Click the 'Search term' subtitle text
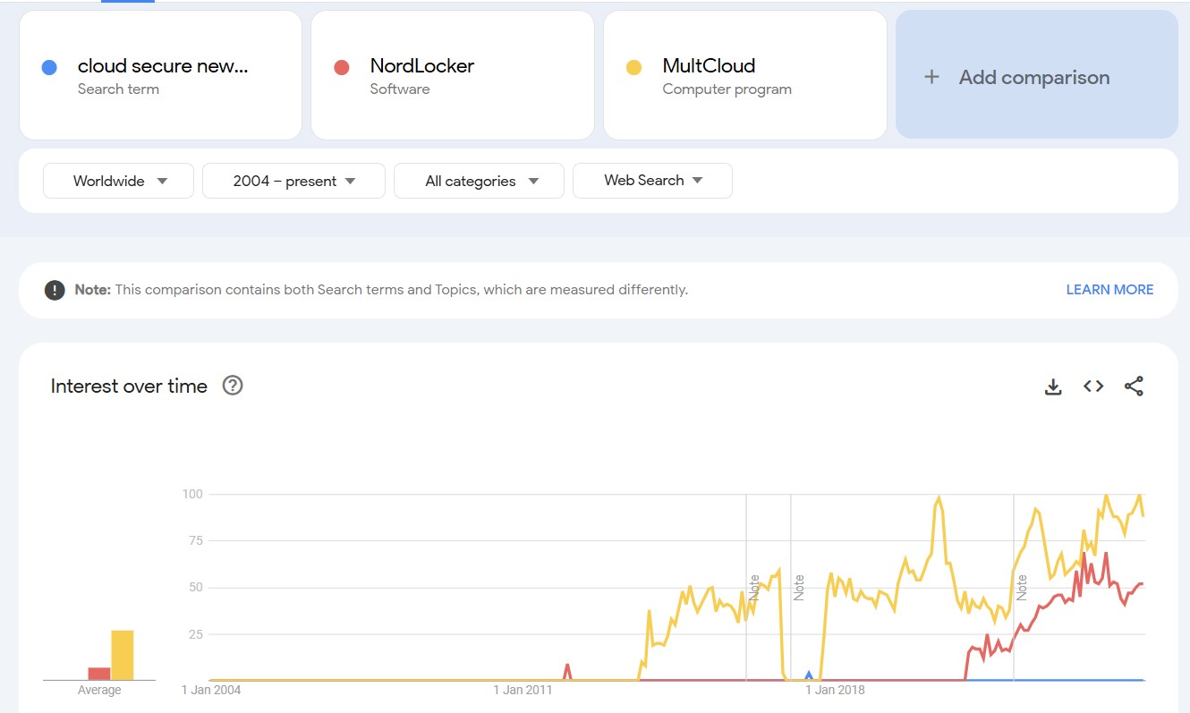 click(118, 89)
